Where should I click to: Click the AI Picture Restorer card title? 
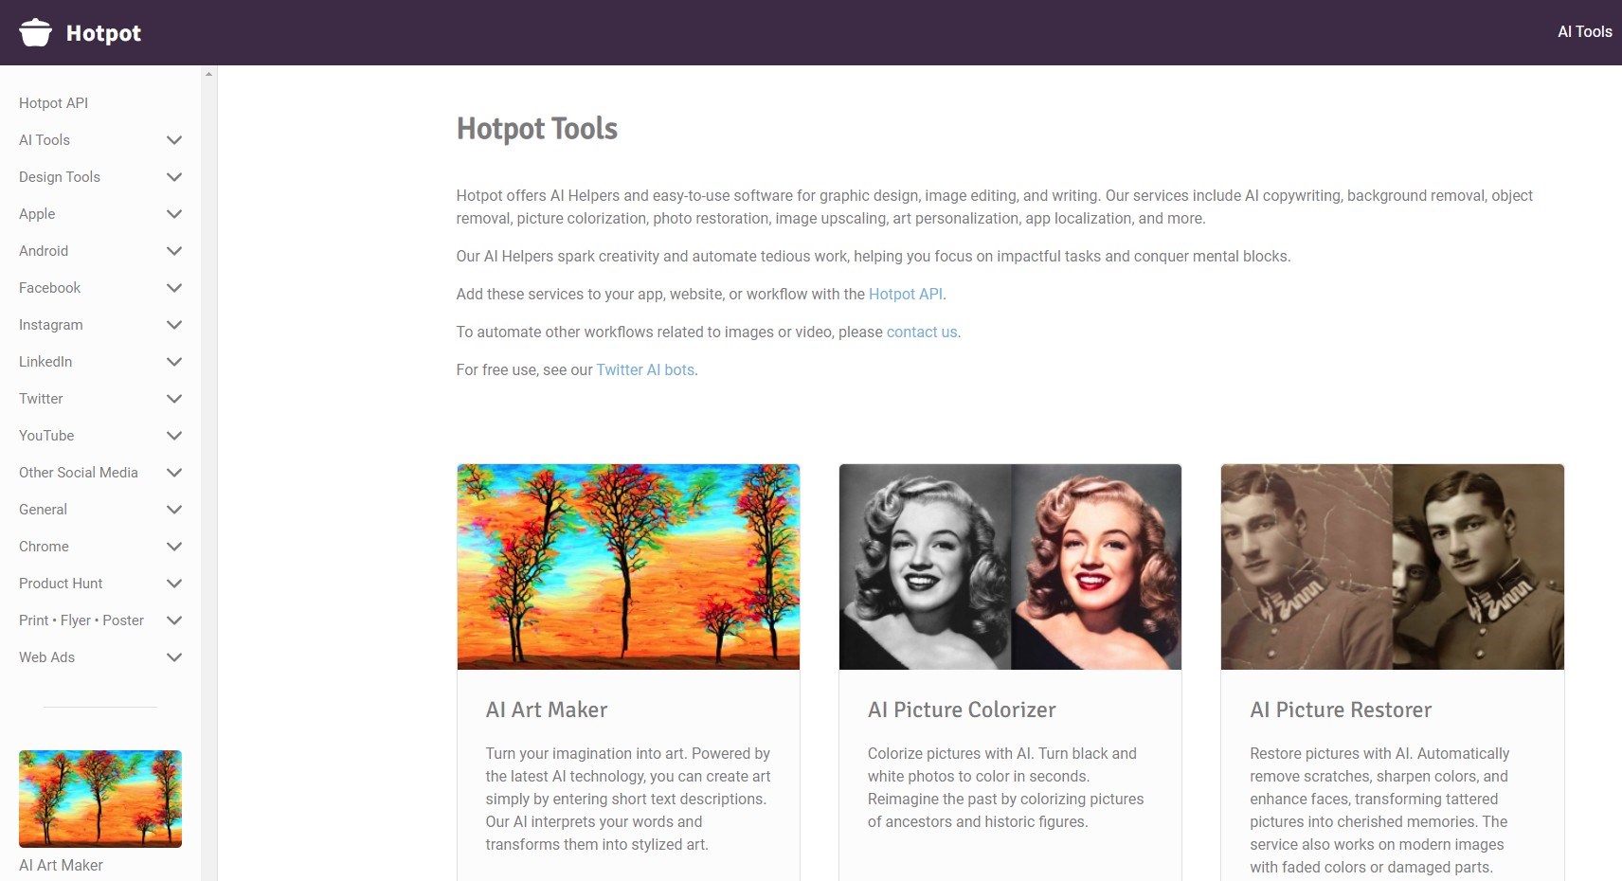tap(1341, 710)
